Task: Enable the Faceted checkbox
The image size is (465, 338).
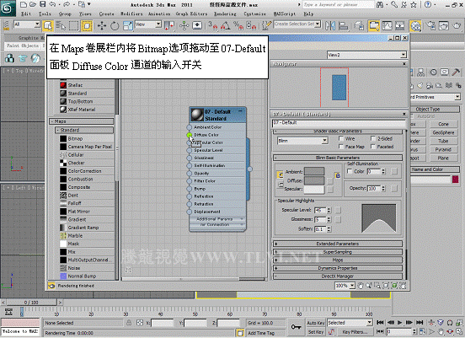Action: click(373, 147)
